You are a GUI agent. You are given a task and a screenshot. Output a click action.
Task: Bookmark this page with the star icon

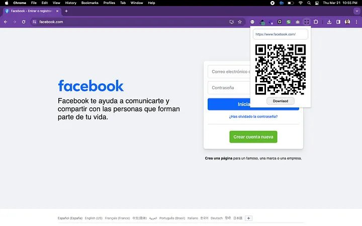pos(240,22)
